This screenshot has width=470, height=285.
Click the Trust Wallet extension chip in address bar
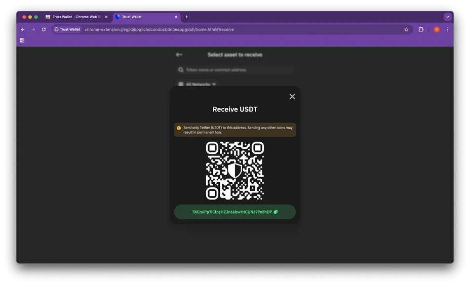[67, 29]
